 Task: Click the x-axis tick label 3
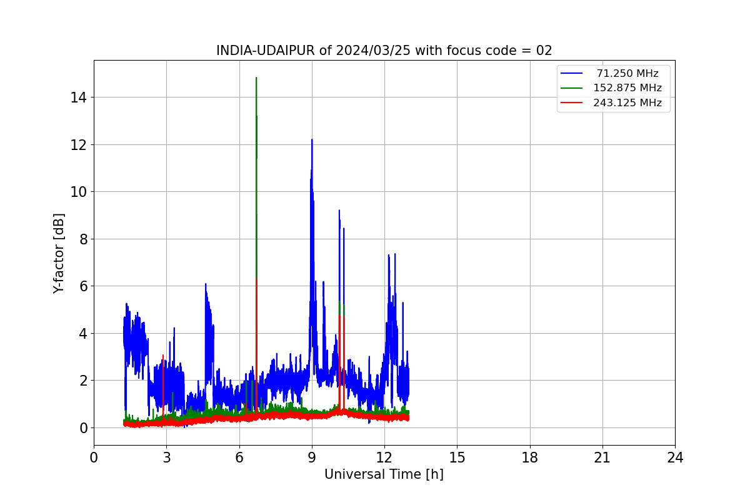click(x=166, y=457)
